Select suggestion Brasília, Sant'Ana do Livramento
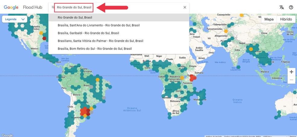Viewport: 297px width, 137px height. click(x=119, y=25)
